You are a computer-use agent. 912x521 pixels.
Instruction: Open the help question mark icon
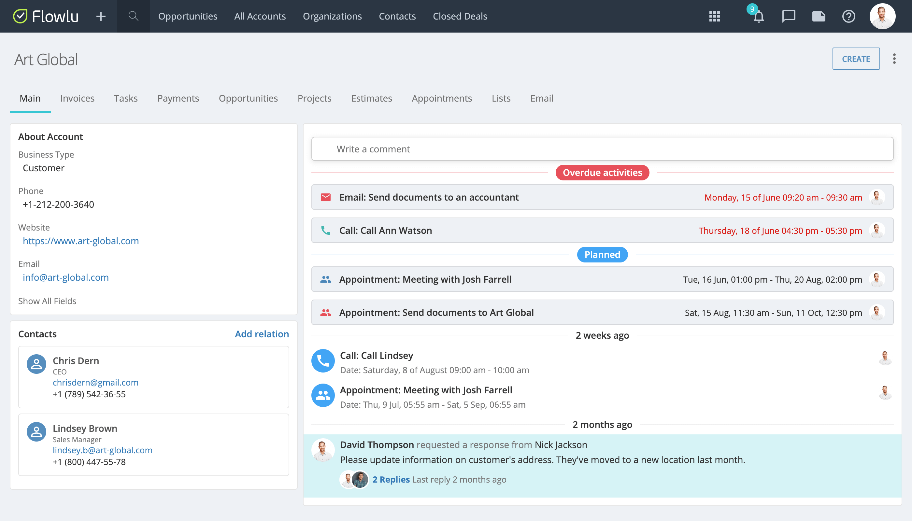(848, 16)
